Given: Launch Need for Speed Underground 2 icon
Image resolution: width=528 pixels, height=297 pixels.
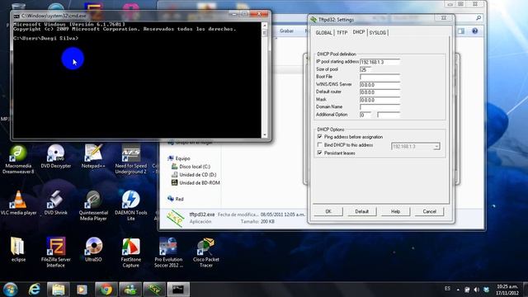Looking at the screenshot, I should click(x=130, y=159).
